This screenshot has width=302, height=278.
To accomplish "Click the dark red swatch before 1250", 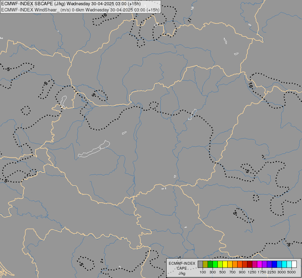I will (250, 264).
